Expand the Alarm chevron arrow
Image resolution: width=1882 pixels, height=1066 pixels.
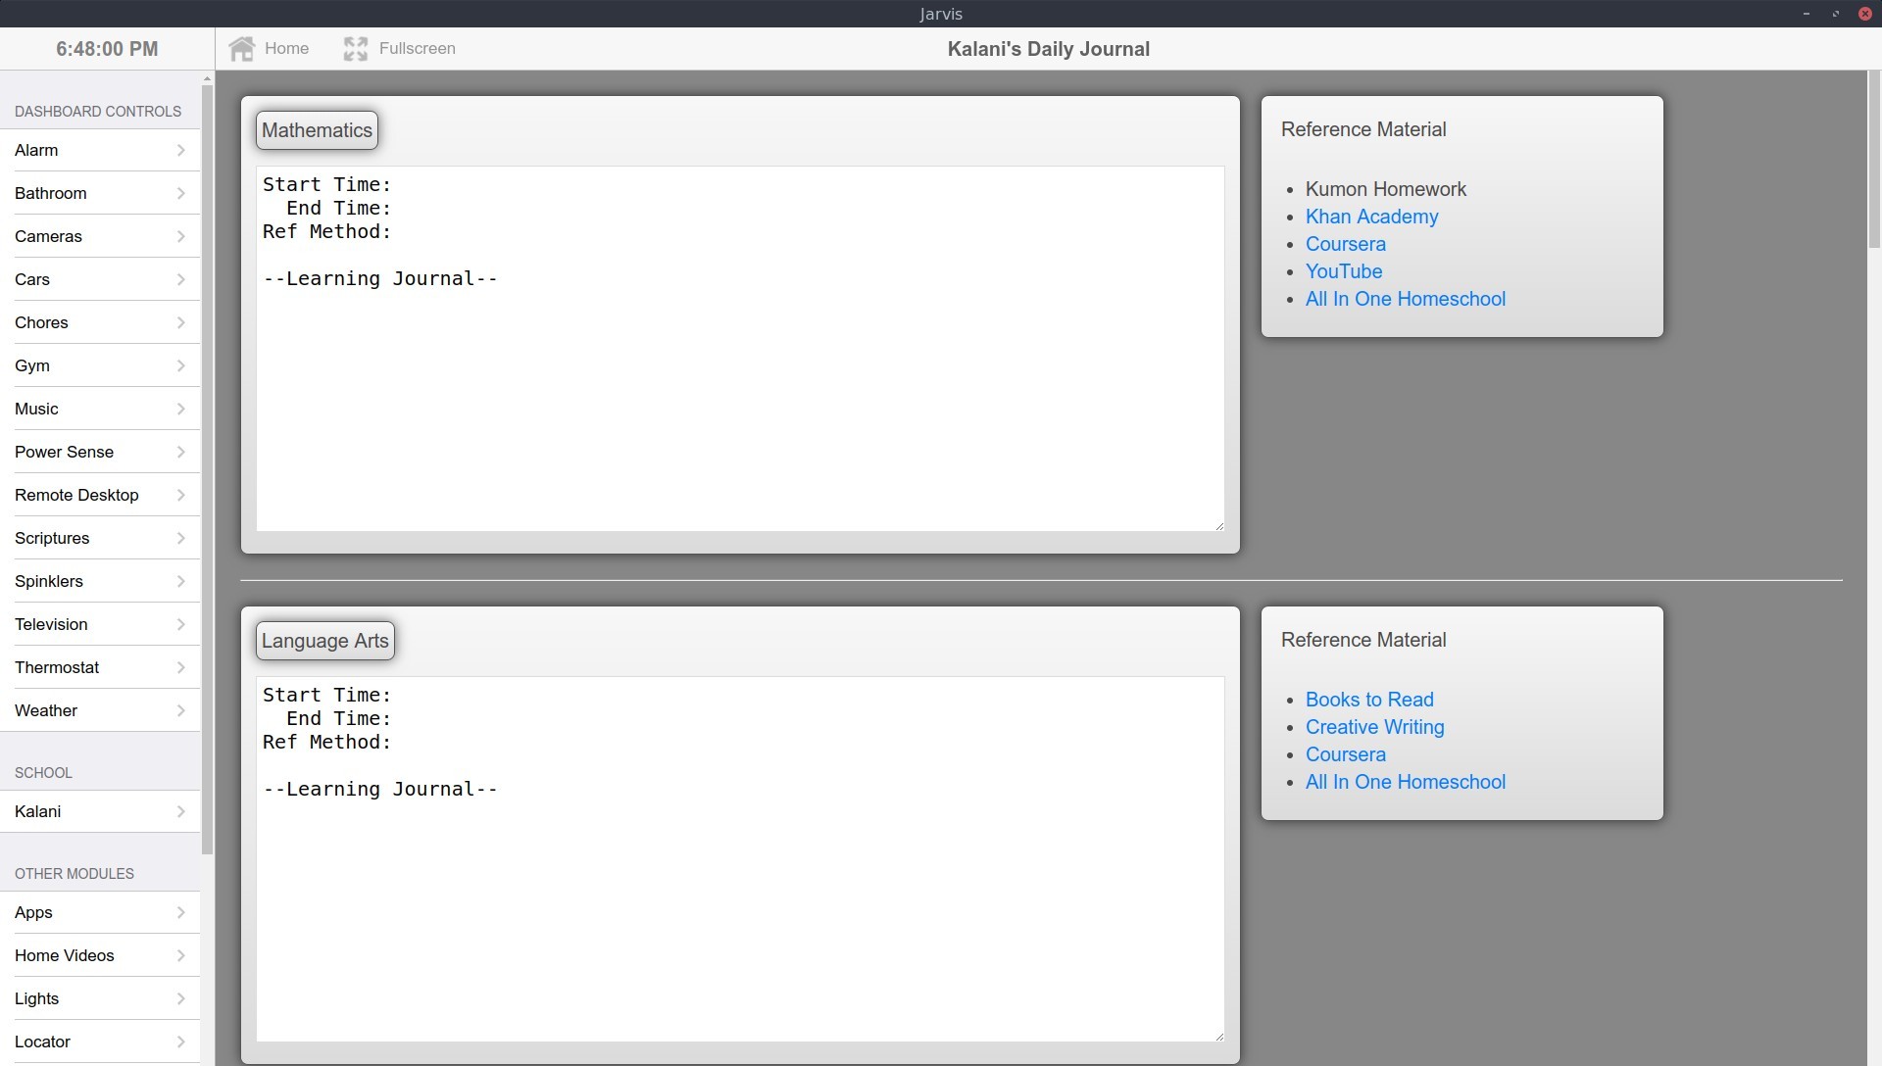pyautogui.click(x=181, y=151)
